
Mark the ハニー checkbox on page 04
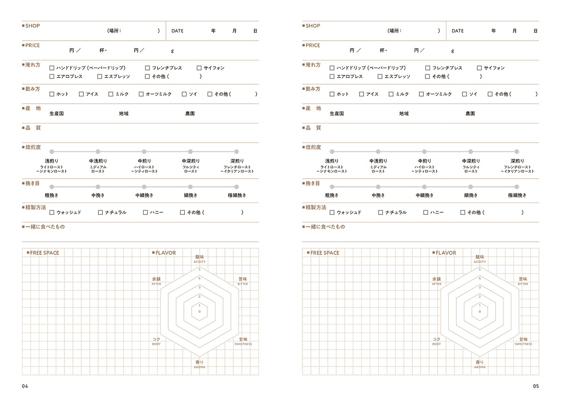(x=145, y=212)
